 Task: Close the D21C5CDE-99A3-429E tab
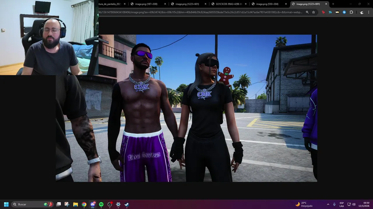(x=246, y=4)
